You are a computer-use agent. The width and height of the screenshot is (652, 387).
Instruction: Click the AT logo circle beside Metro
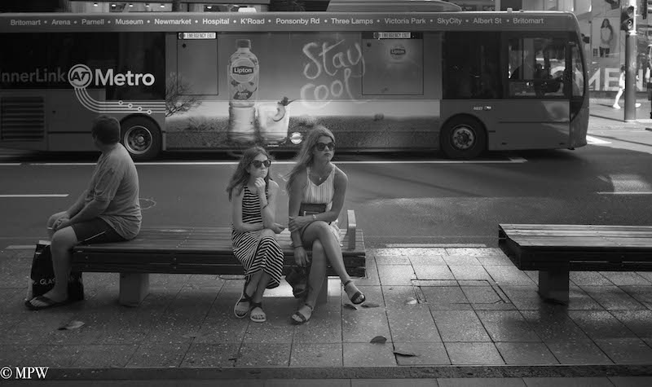tap(80, 76)
